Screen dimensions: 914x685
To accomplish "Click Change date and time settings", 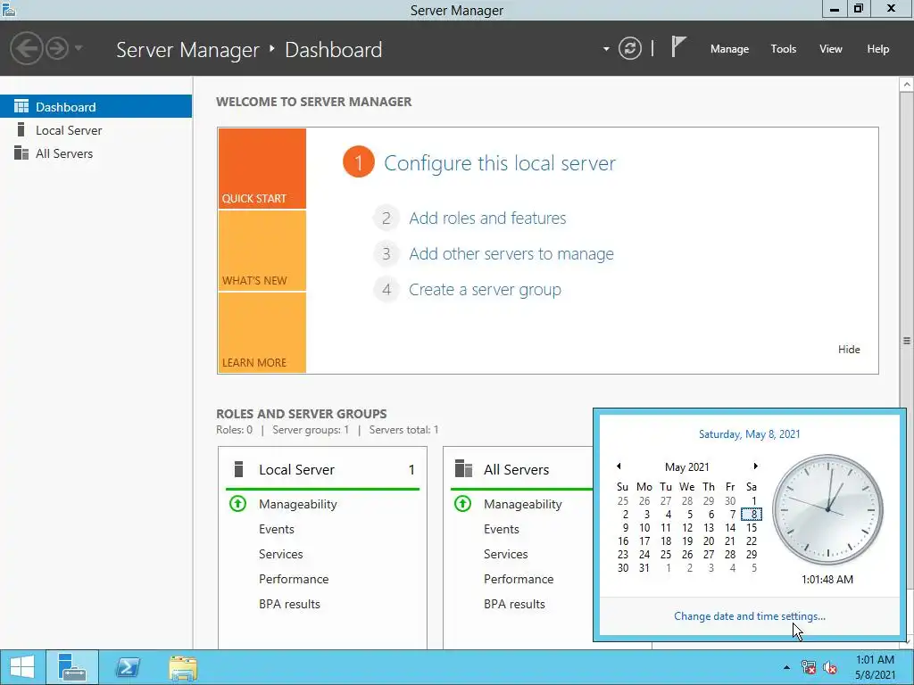I will coord(750,616).
